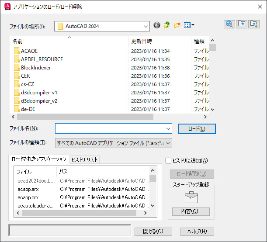The width and height of the screenshot is (267, 242).
Task: Switch to the ヒストリ リスト tab
Action: pyautogui.click(x=84, y=159)
